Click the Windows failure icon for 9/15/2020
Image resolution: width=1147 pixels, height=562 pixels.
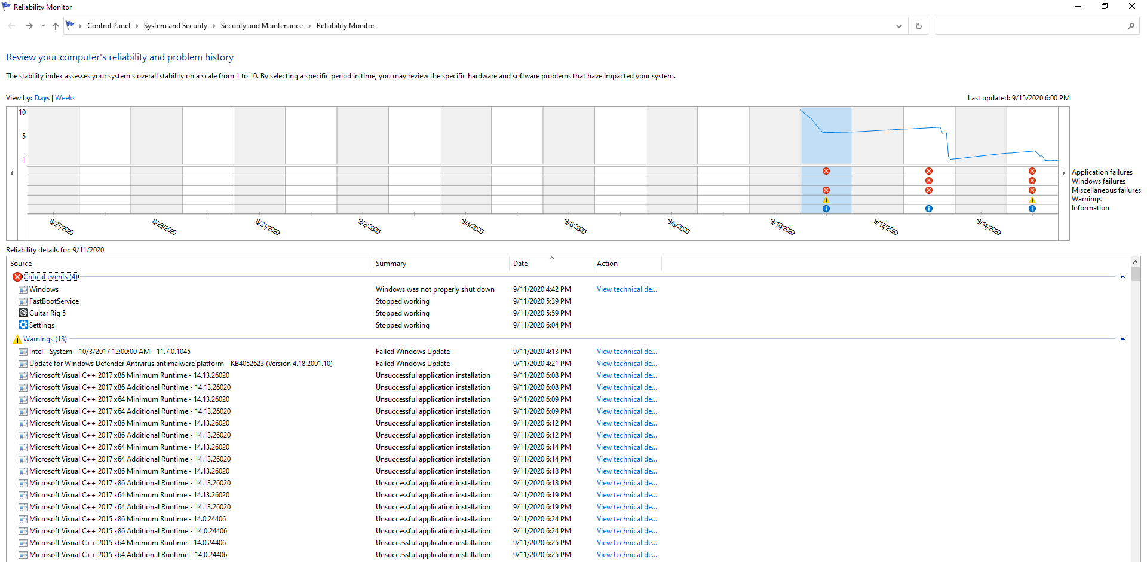click(x=1032, y=181)
